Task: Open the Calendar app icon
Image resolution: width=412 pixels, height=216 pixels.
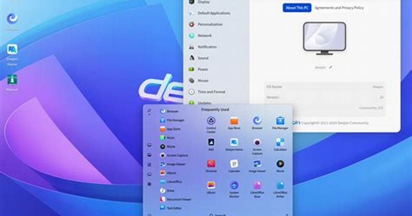Action: pos(234,164)
